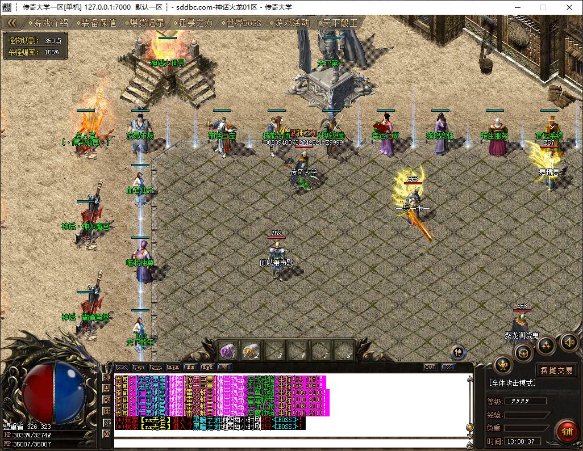The height and width of the screenshot is (451, 583).
Task: Select empty hotbar slot 6
Action: 343,351
